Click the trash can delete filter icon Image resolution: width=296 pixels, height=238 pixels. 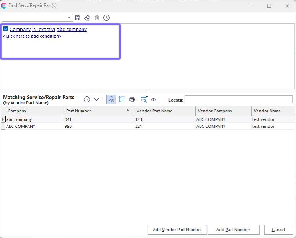[x=97, y=18]
